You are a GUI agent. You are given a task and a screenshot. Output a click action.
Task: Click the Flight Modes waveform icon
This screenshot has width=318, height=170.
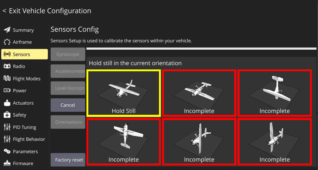[x=7, y=78]
